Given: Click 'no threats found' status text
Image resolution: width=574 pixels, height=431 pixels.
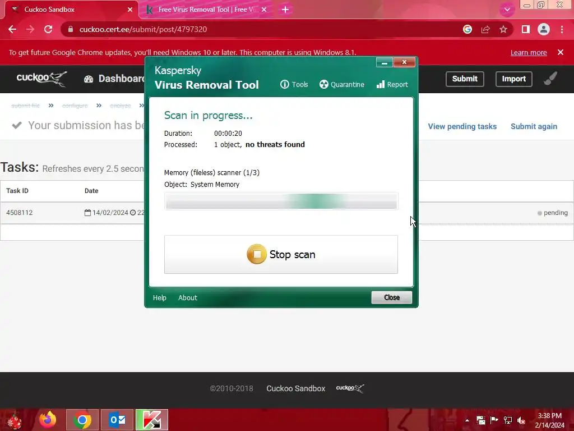Looking at the screenshot, I should point(275,144).
